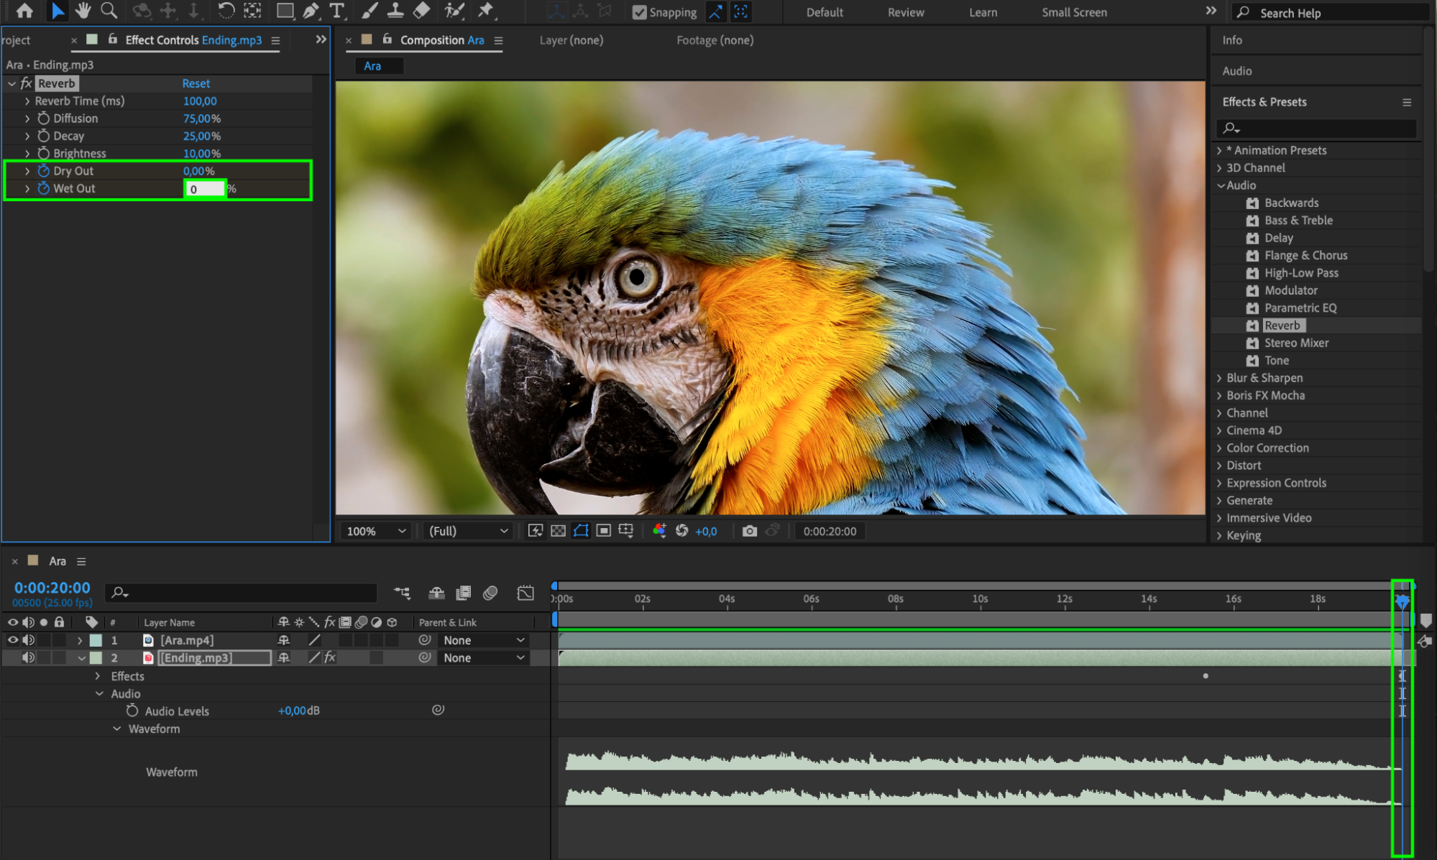Select the Hand tool

(83, 11)
